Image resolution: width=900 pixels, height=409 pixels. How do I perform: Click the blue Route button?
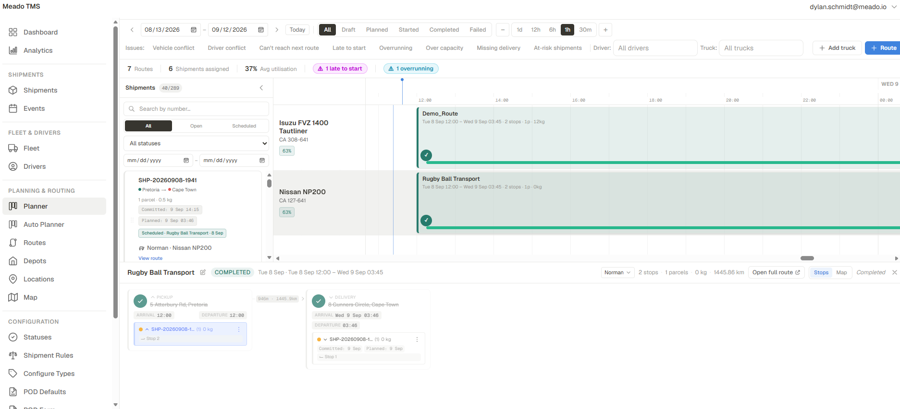pos(883,48)
